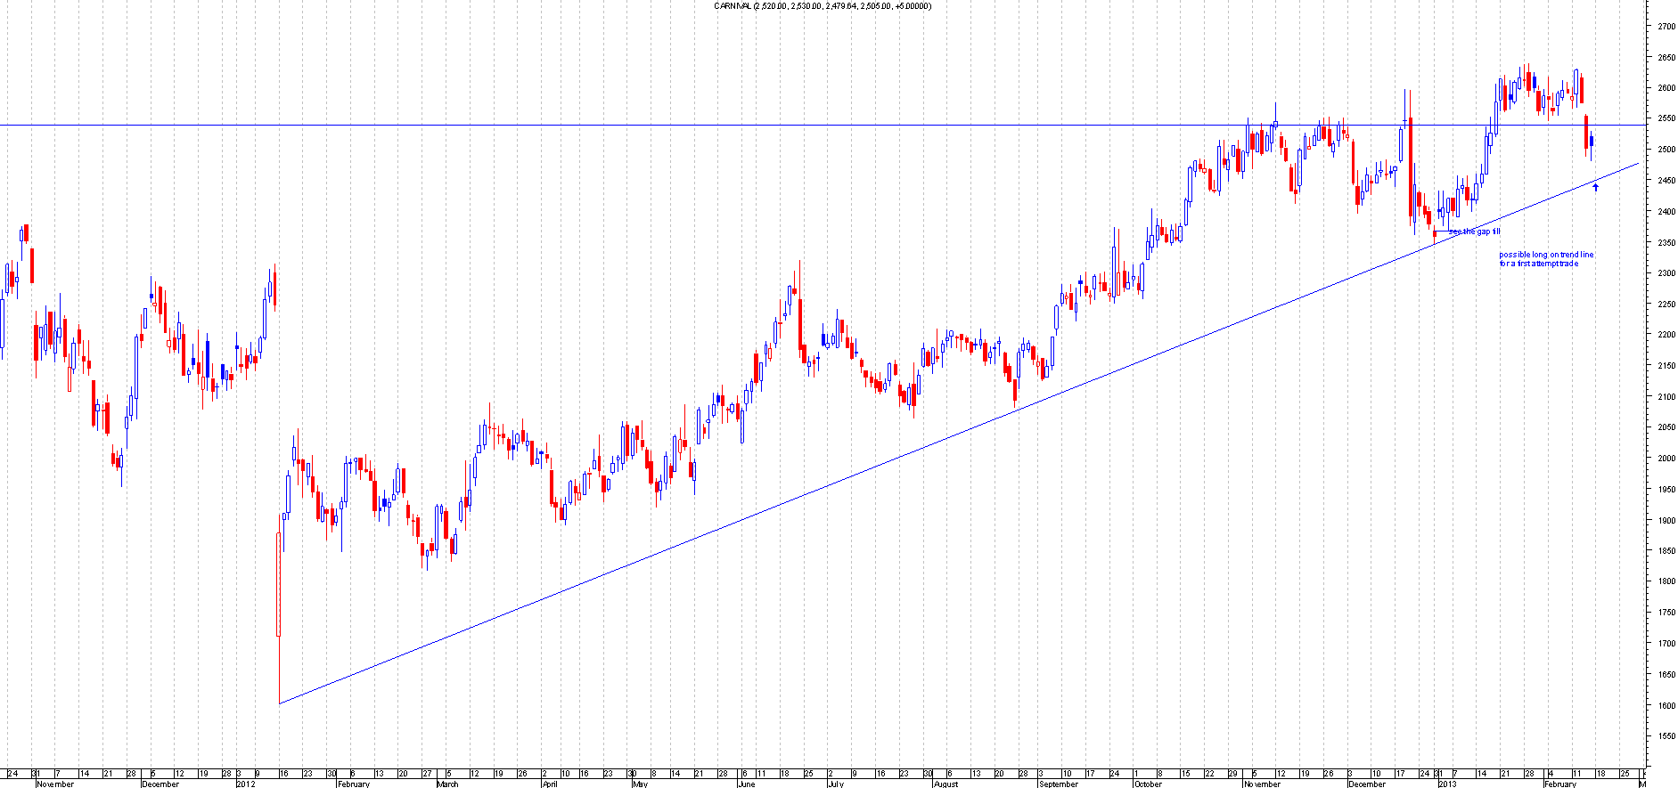
Task: Click the tall red gap-down candle in January 2012
Action: tap(279, 584)
